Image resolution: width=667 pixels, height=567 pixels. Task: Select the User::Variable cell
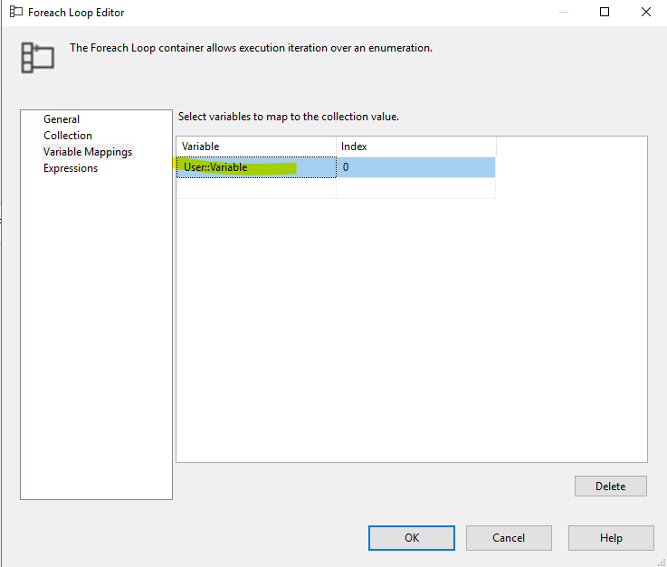[x=256, y=167]
